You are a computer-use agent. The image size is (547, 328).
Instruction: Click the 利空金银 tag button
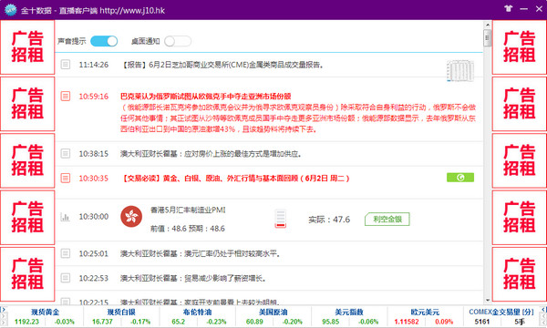[387, 219]
